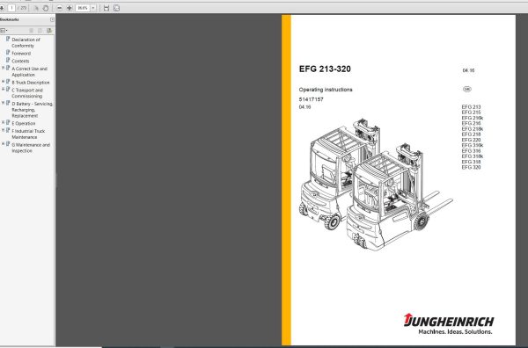Select D Battery - Servicing bookmark
Image resolution: width=528 pixels, height=348 pixels.
32,110
